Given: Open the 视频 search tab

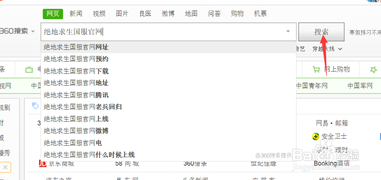Looking at the screenshot, I should 99,14.
